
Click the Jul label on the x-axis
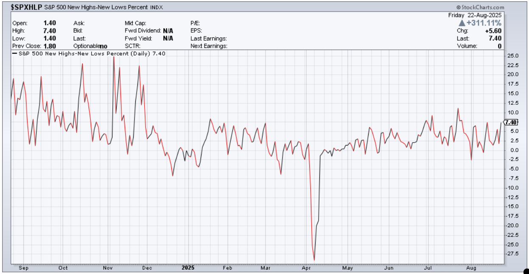pos(428,268)
